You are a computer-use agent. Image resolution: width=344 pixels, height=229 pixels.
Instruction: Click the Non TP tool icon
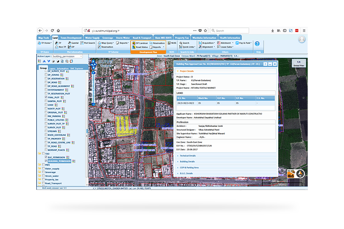[61, 47]
